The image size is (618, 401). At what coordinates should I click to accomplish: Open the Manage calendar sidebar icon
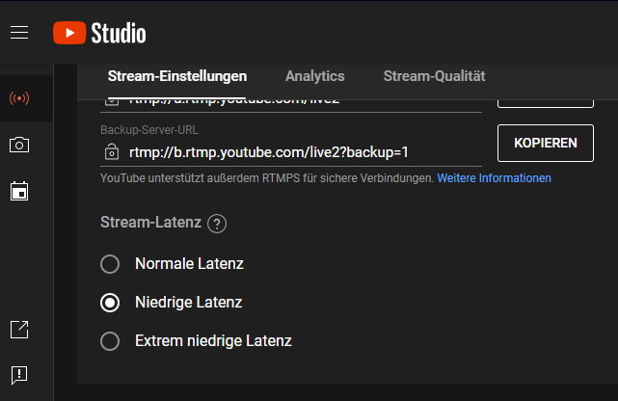[x=19, y=191]
